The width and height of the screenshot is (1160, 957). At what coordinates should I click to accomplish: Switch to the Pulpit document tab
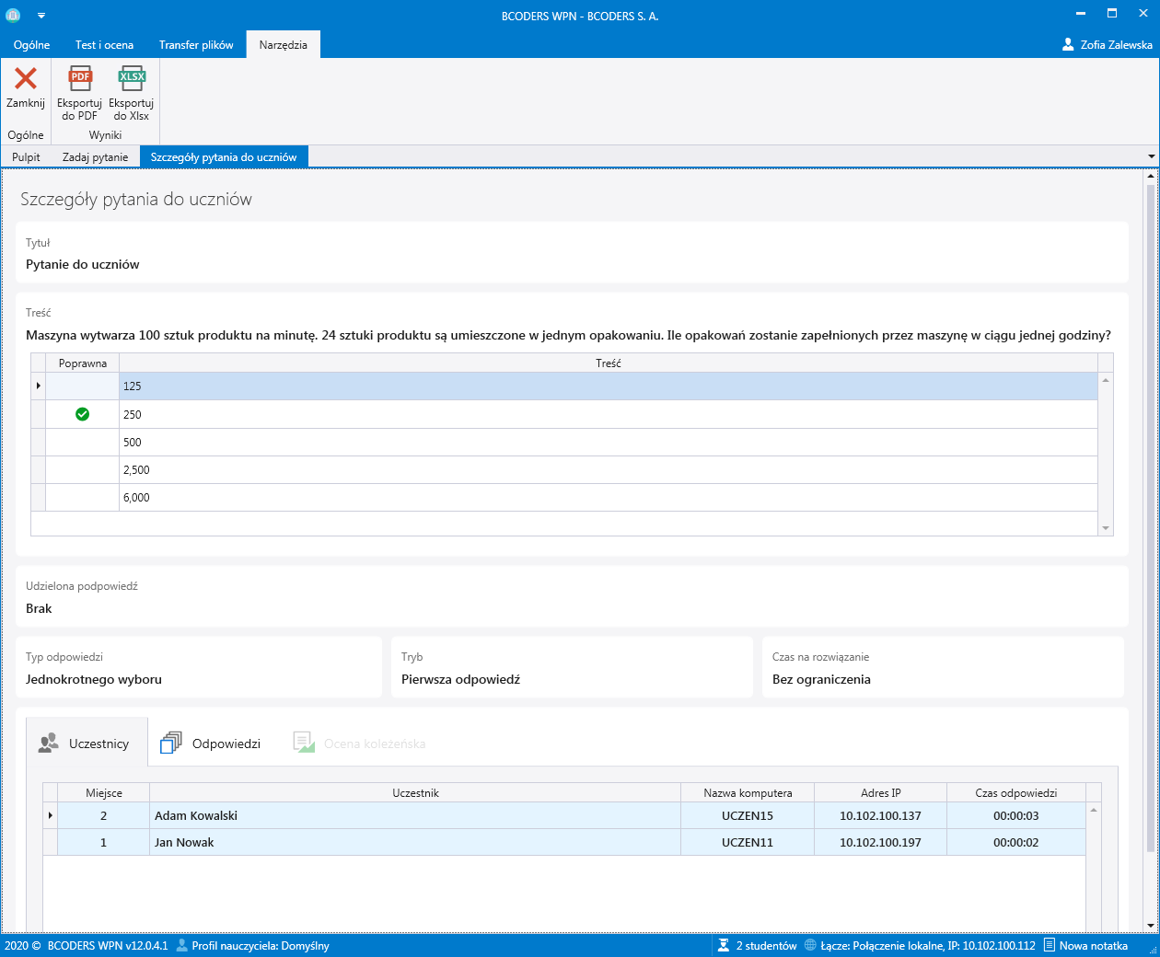pos(26,157)
